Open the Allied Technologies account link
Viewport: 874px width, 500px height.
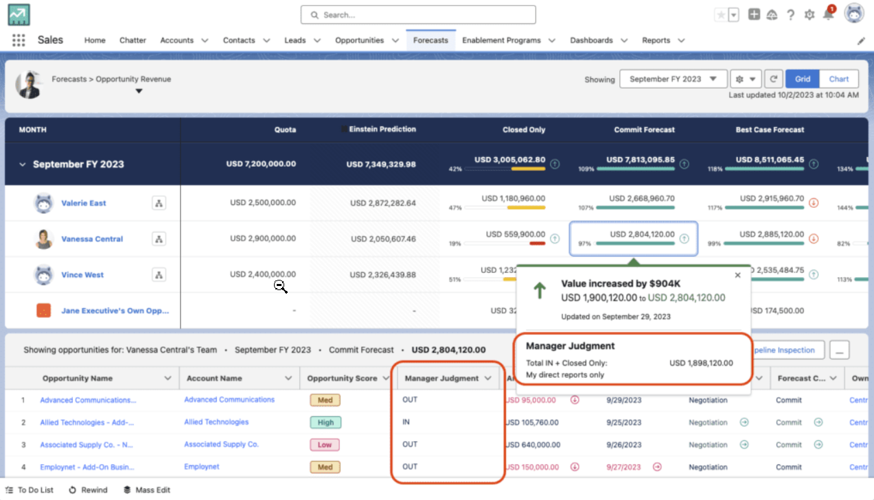pyautogui.click(x=216, y=422)
